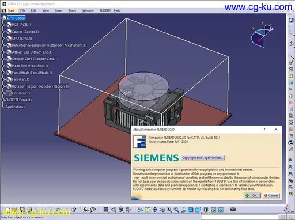Expand the Copper Core tree node
295x220 pixels.
pos(3,59)
